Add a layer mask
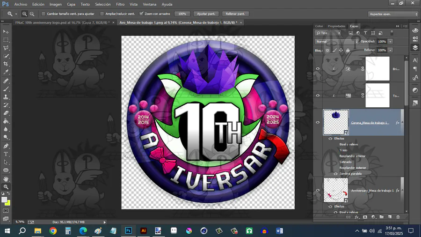 [365, 217]
